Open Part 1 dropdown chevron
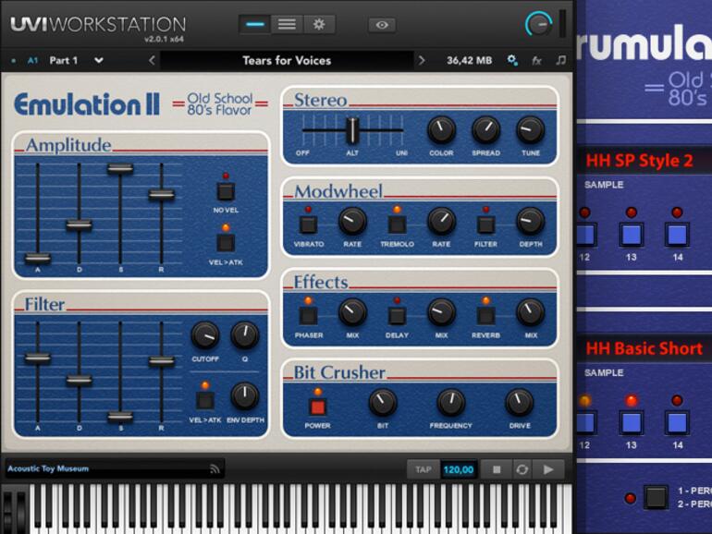This screenshot has height=534, width=712. [99, 60]
